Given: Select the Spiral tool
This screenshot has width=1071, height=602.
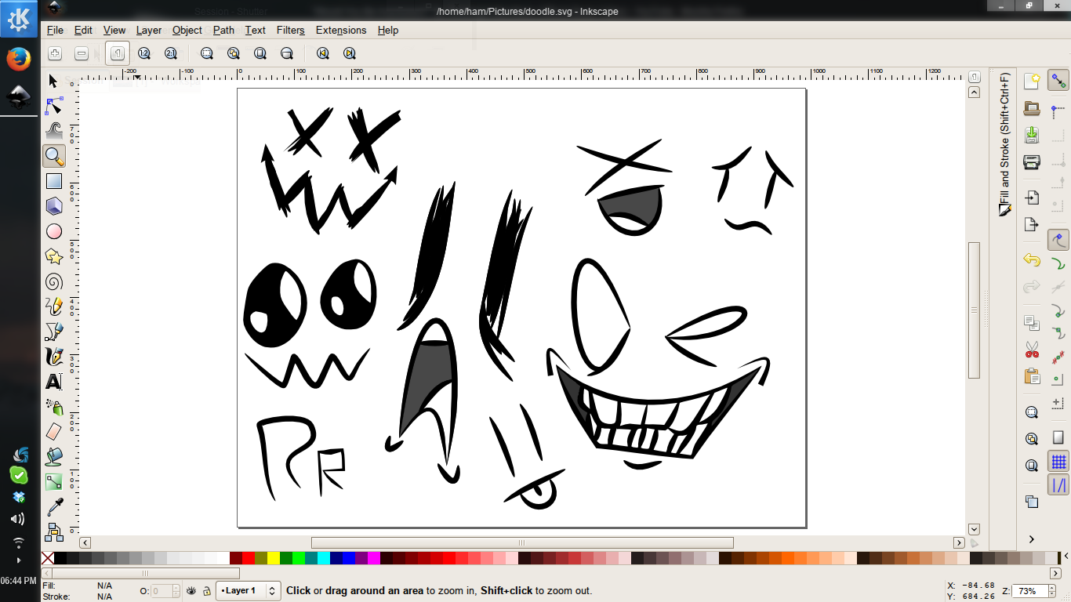Looking at the screenshot, I should (53, 281).
